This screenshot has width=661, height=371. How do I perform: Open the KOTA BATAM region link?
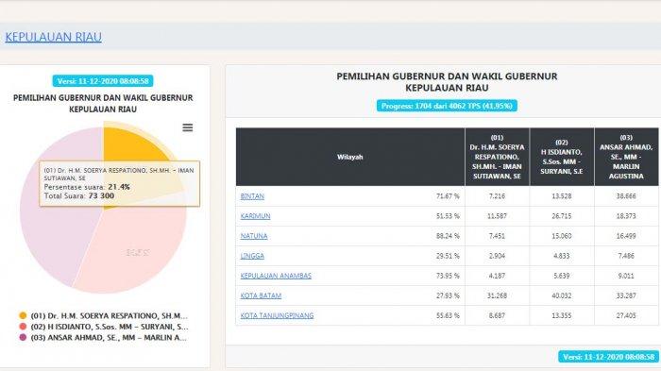coord(261,295)
